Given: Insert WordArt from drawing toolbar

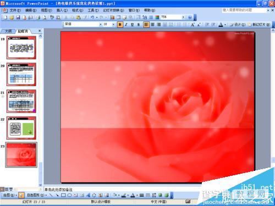Looking at the screenshot, I should (x=88, y=195).
